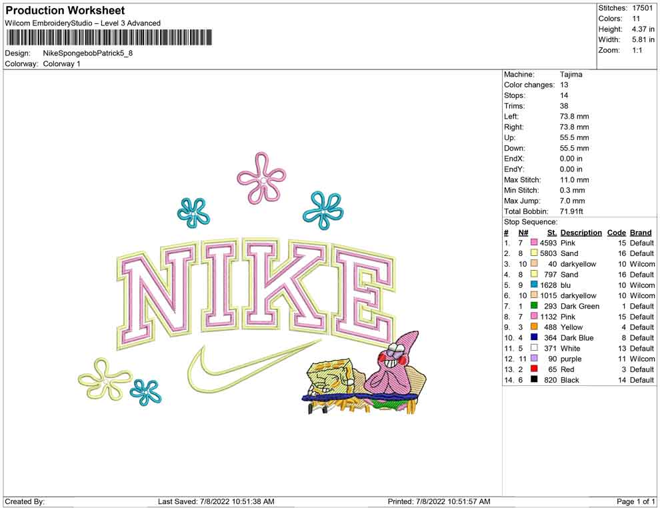The image size is (660, 508).
Task: Click the Production Worksheet title
Action: pos(65,11)
